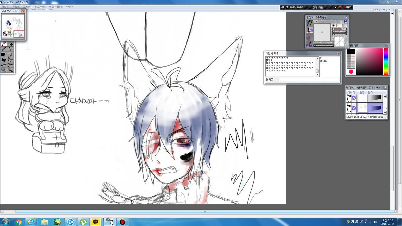Choose the filled rectangle tool

click(x=3, y=54)
